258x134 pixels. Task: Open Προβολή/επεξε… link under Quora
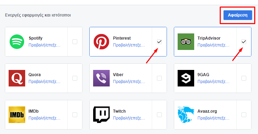[44, 82]
